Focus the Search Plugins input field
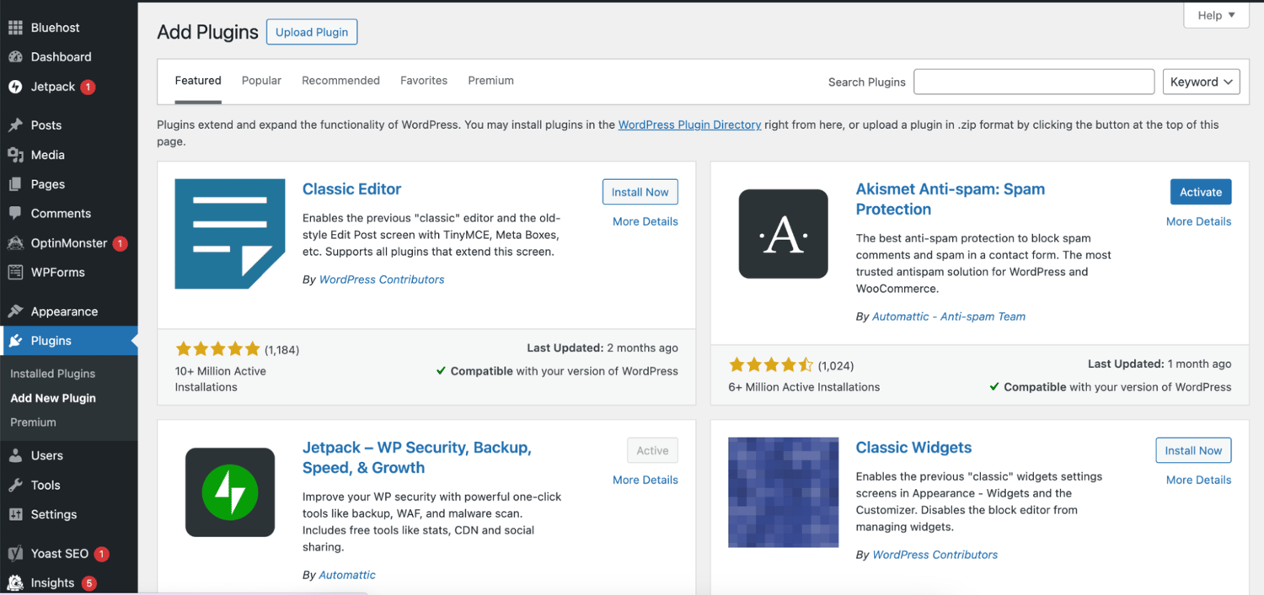This screenshot has width=1264, height=595. point(1034,82)
